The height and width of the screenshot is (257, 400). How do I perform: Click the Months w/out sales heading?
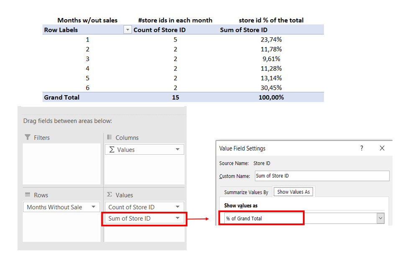coord(87,20)
